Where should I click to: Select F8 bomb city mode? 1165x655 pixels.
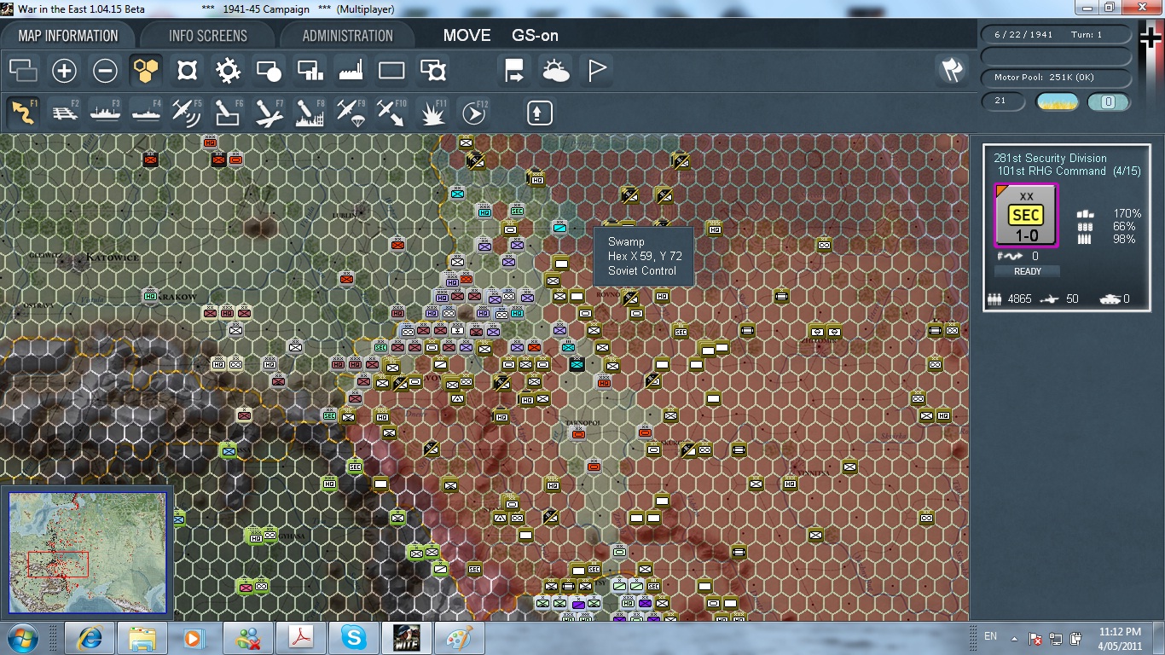tap(310, 113)
